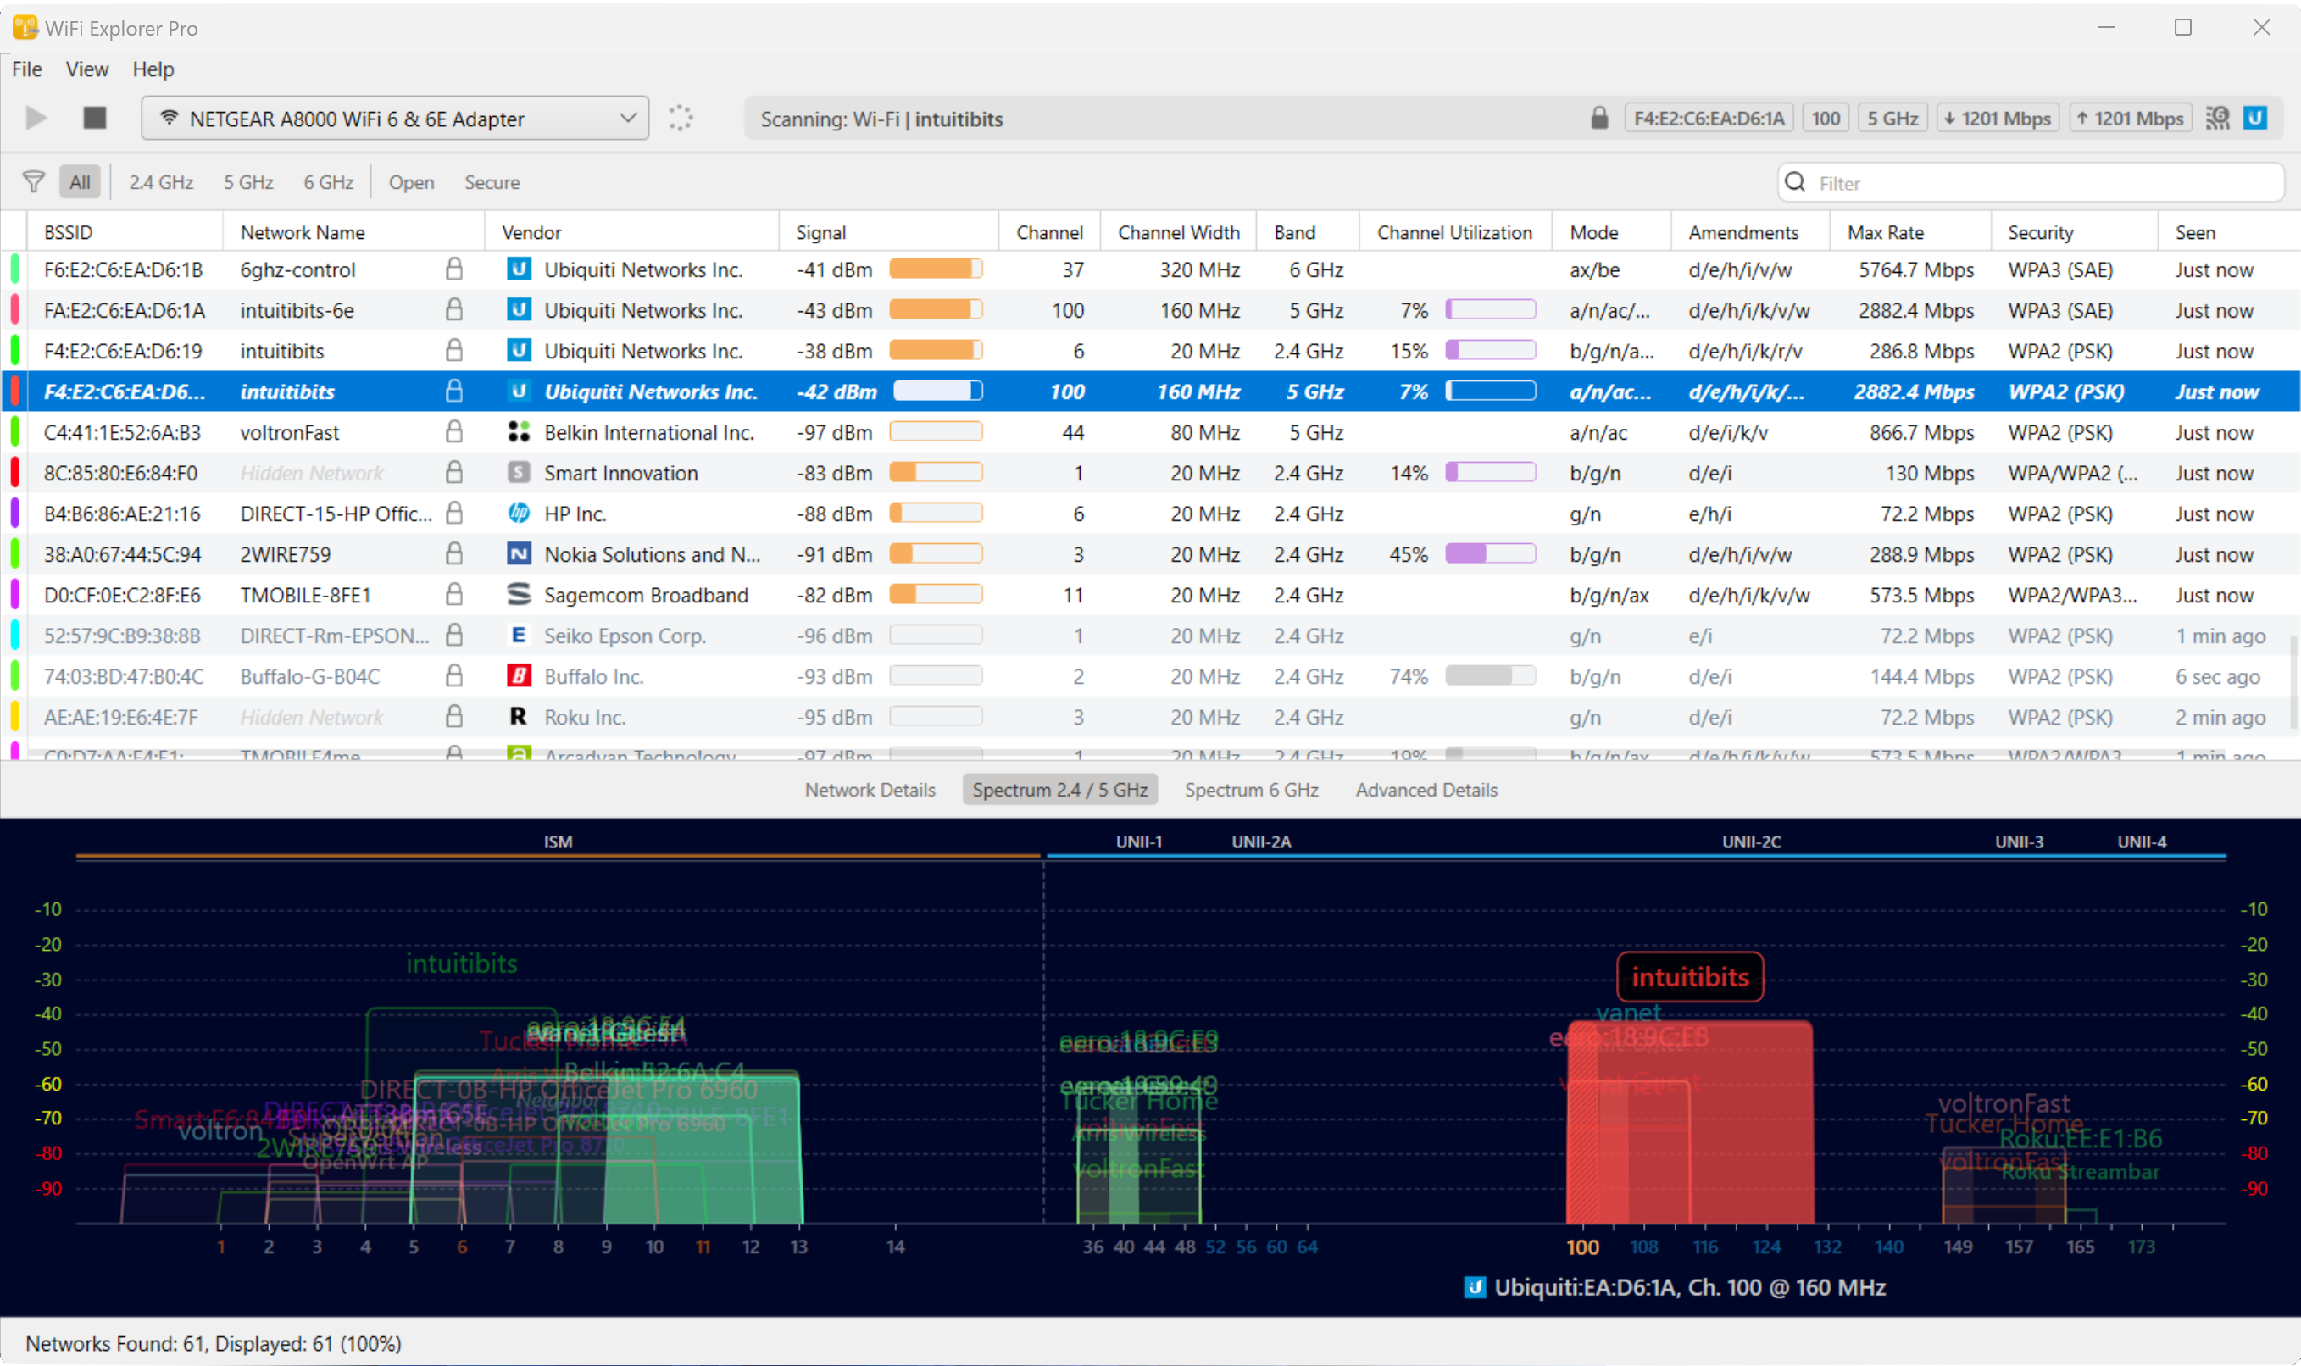Open the View menu
Screen dimensions: 2301x1366
click(86, 69)
